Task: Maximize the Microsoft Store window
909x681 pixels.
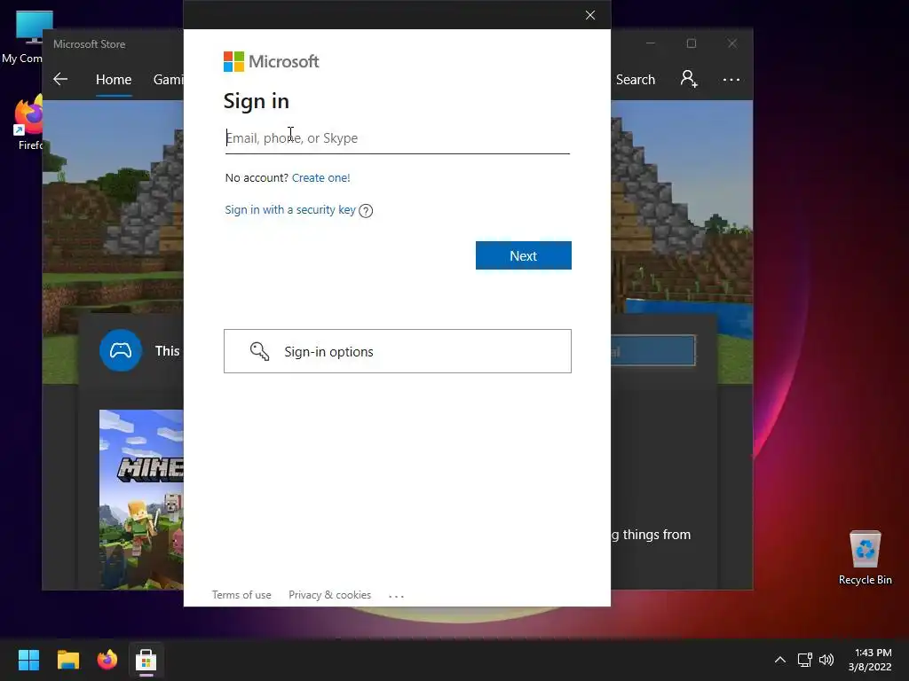Action: [x=691, y=43]
